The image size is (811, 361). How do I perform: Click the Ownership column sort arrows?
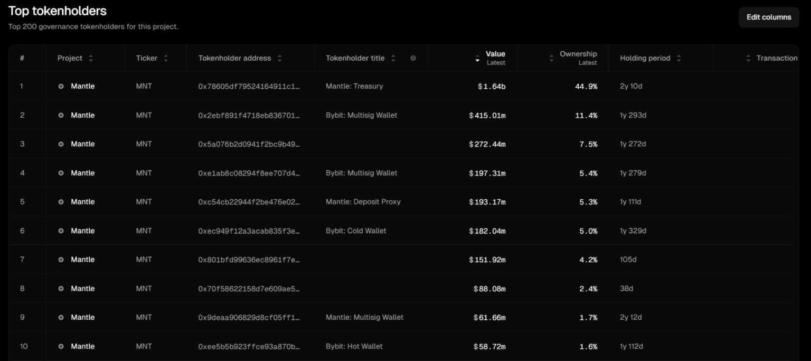(552, 58)
